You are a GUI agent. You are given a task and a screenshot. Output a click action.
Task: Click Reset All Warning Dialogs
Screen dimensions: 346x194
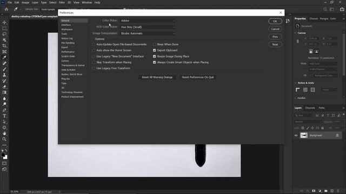tap(157, 77)
